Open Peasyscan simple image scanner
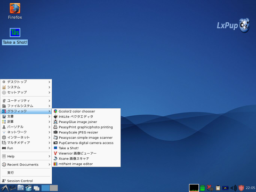Image resolution: width=256 pixels, height=192 pixels. pos(86,138)
